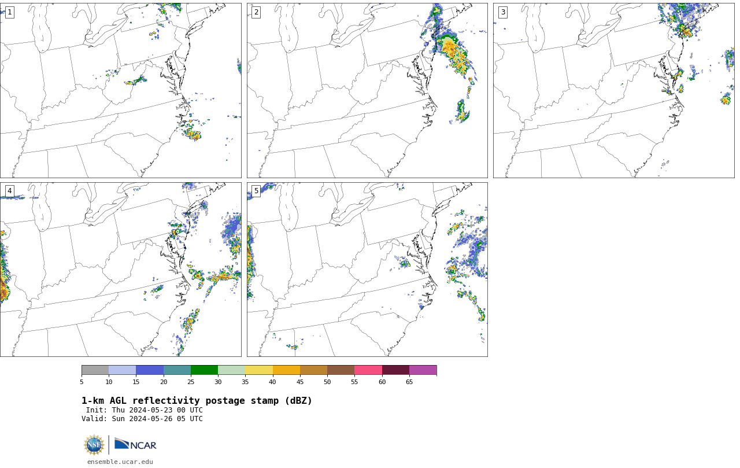Click the number 4 panel label
The height and width of the screenshot is (468, 740).
tap(9, 191)
